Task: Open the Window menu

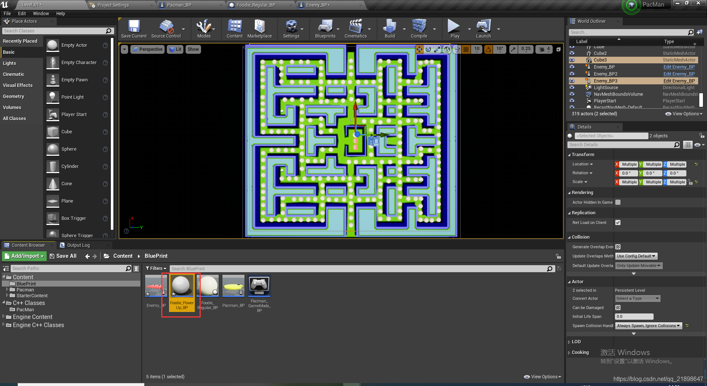Action: [x=41, y=14]
